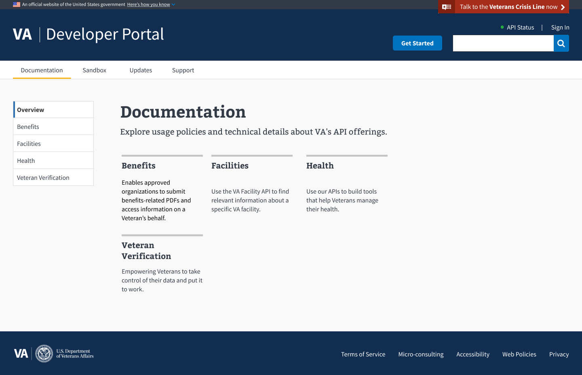Click the green API status indicator dot
582x375 pixels.
point(502,27)
